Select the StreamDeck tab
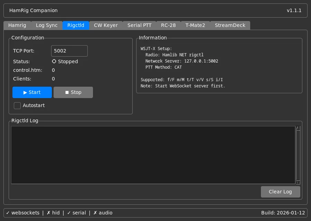The height and width of the screenshot is (221, 311). 230,25
